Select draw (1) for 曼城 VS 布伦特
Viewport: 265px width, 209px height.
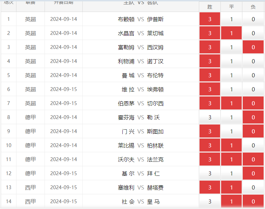[x=231, y=75]
